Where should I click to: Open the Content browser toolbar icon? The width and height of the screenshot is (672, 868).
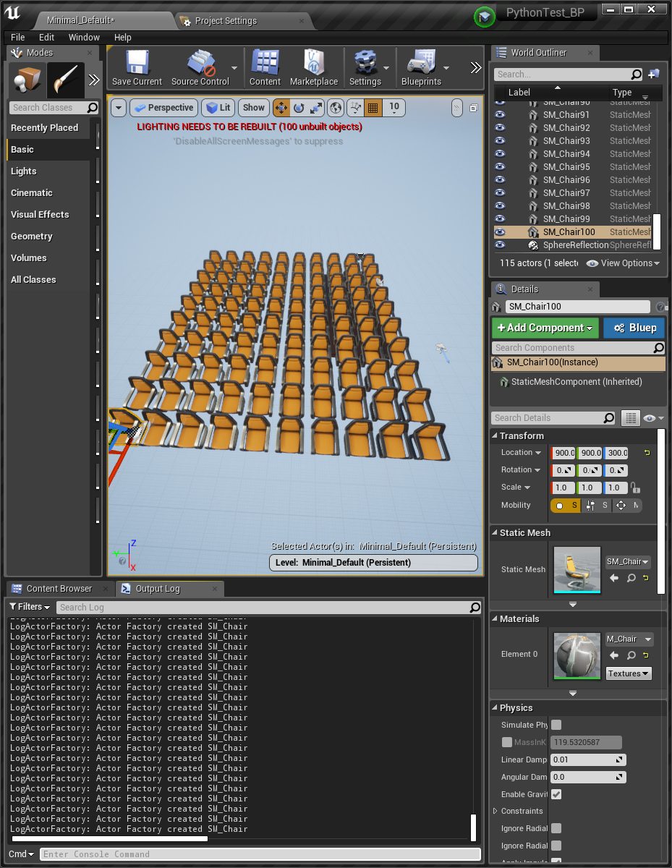pos(265,69)
